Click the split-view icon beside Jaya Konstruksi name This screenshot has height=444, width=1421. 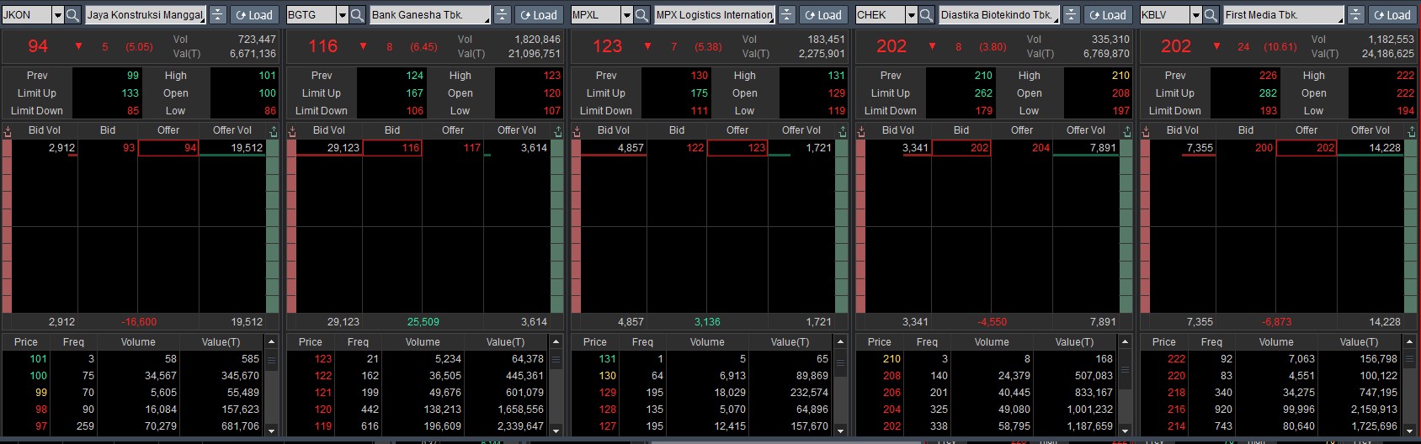(x=217, y=15)
